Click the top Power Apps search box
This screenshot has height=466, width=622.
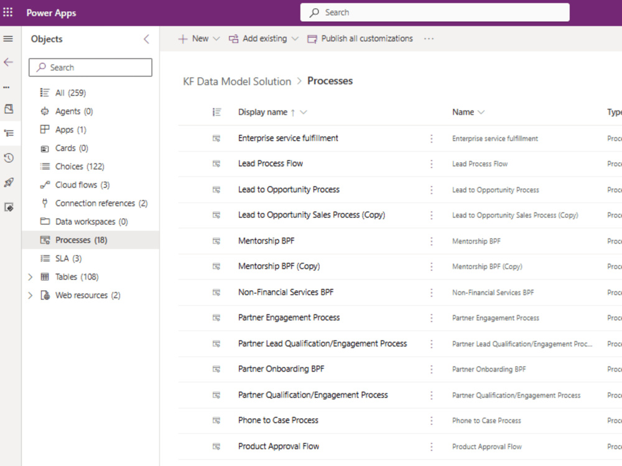(x=435, y=12)
